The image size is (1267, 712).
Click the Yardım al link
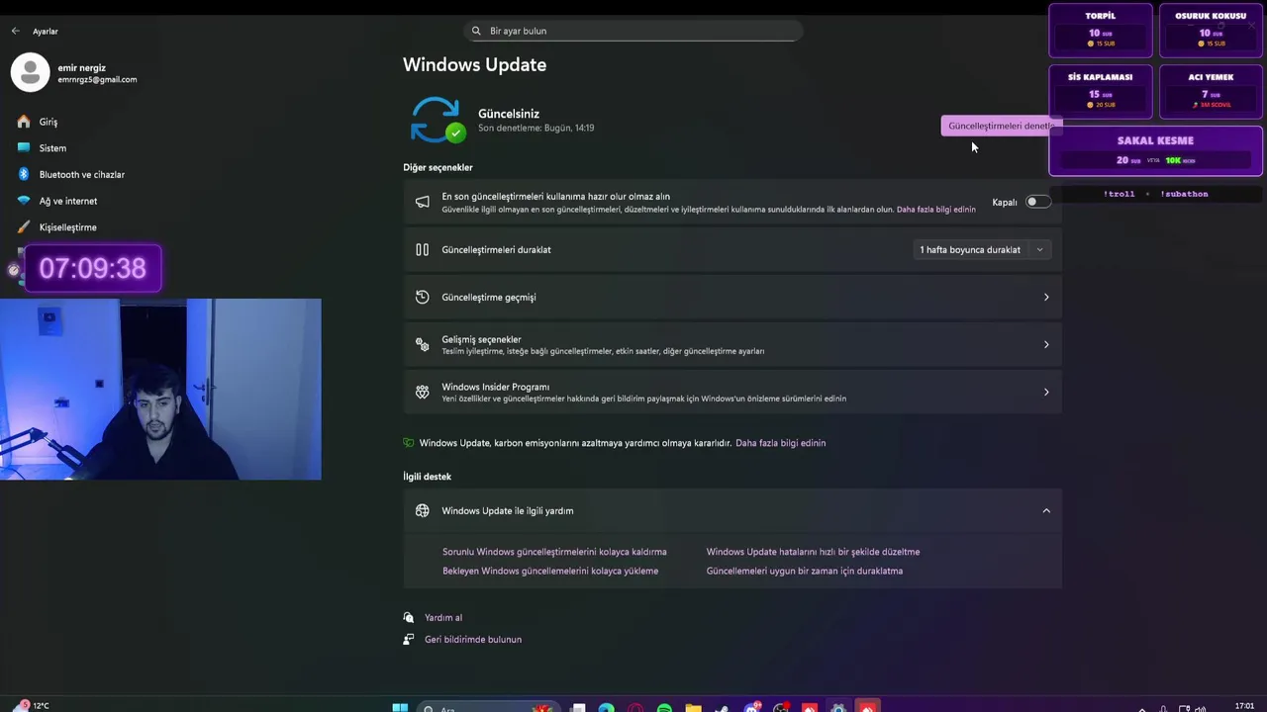tap(443, 618)
